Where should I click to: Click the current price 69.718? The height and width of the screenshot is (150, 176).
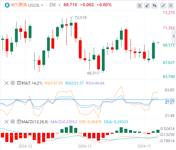click(70, 5)
